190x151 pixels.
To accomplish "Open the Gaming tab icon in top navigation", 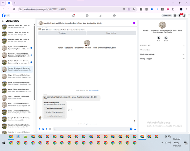I will pyautogui.click(x=114, y=16).
